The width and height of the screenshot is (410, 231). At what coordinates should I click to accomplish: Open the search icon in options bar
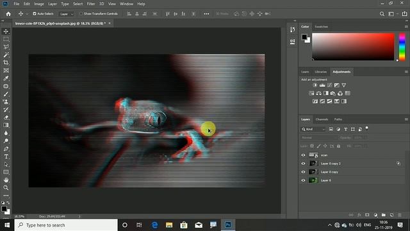click(382, 14)
